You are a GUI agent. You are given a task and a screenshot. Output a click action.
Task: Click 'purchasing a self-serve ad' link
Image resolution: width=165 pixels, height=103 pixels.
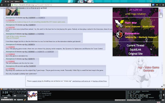click(81, 81)
